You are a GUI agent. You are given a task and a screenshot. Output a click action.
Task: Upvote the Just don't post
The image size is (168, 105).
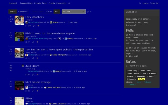pyautogui.click(x=11, y=66)
